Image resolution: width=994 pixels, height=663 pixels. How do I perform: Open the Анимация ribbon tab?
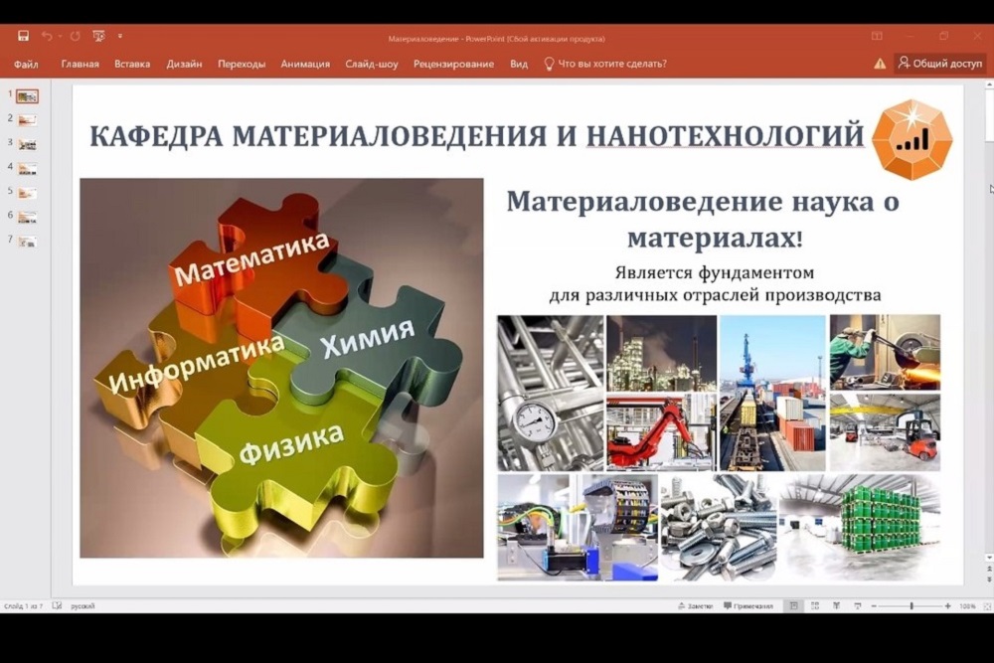[x=305, y=64]
